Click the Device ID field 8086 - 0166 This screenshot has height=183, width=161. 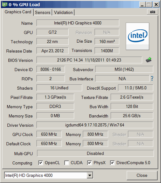(50, 69)
